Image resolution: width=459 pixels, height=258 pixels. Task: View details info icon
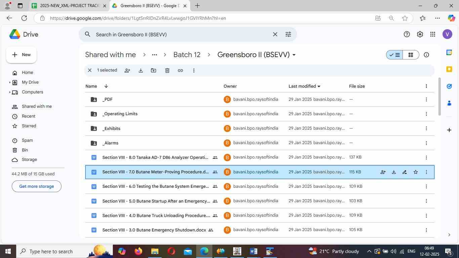[x=426, y=55]
